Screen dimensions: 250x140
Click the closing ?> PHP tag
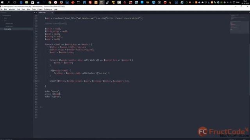[x=41, y=107]
